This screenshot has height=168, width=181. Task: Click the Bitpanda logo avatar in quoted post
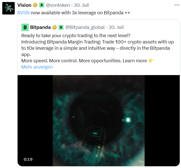click(x=25, y=27)
